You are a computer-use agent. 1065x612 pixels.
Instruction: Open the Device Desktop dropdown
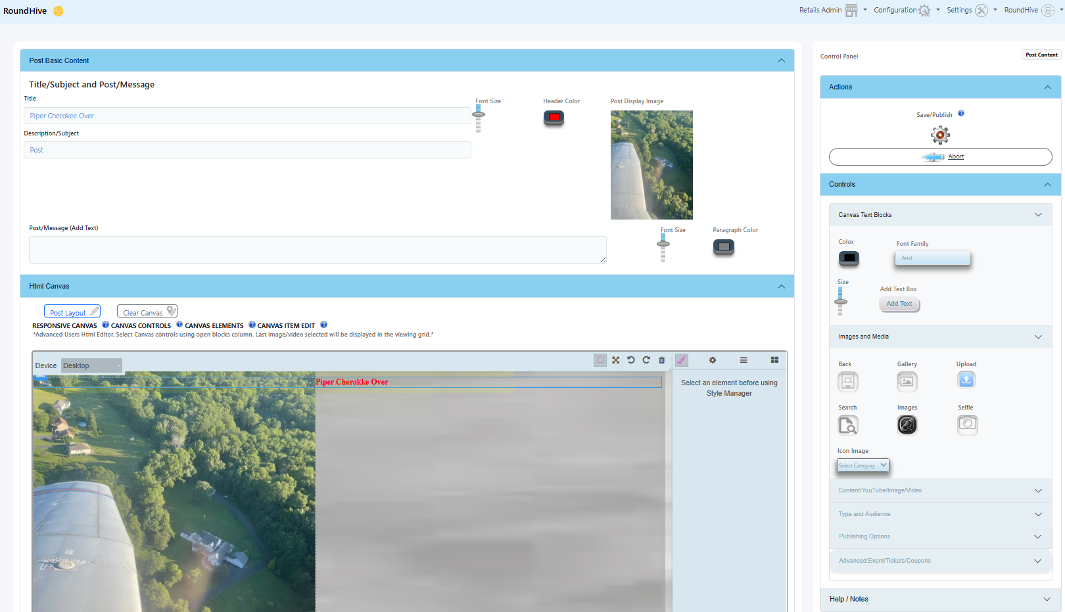click(x=91, y=365)
